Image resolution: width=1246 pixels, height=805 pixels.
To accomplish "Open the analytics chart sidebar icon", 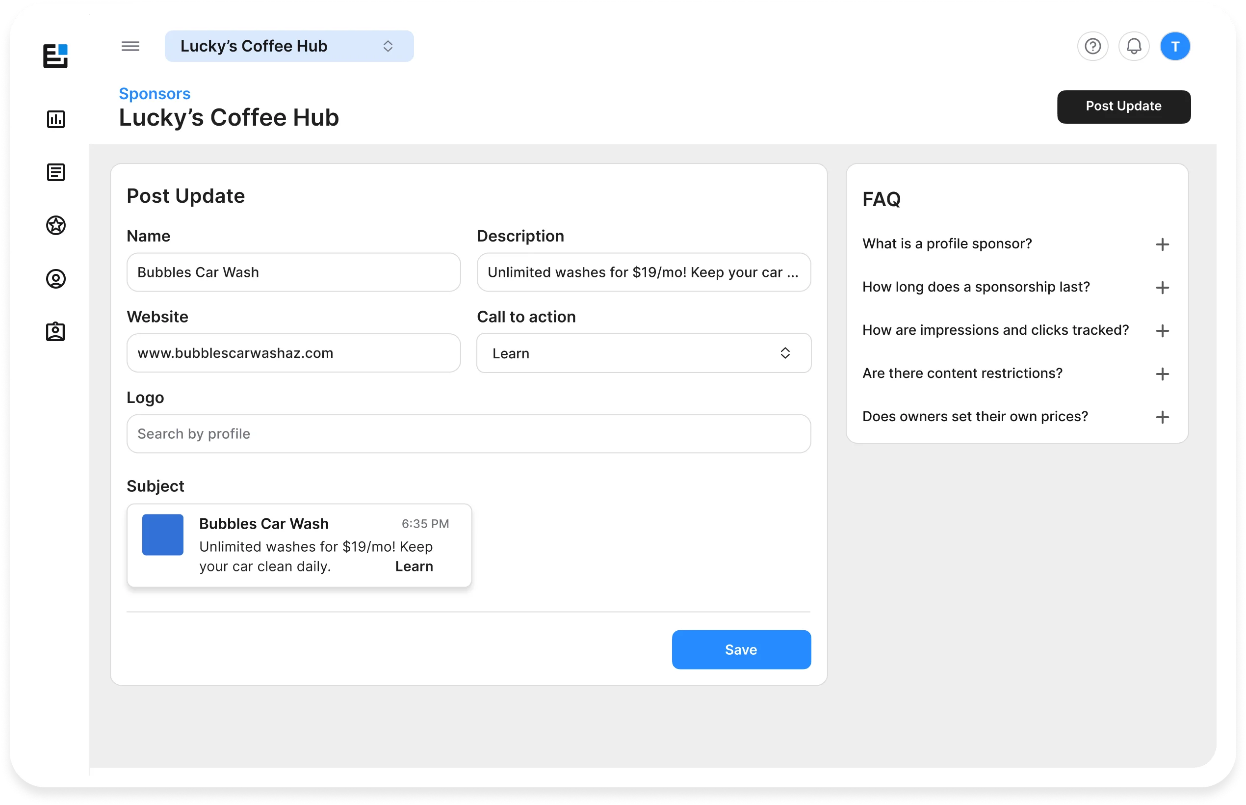I will coord(56,119).
